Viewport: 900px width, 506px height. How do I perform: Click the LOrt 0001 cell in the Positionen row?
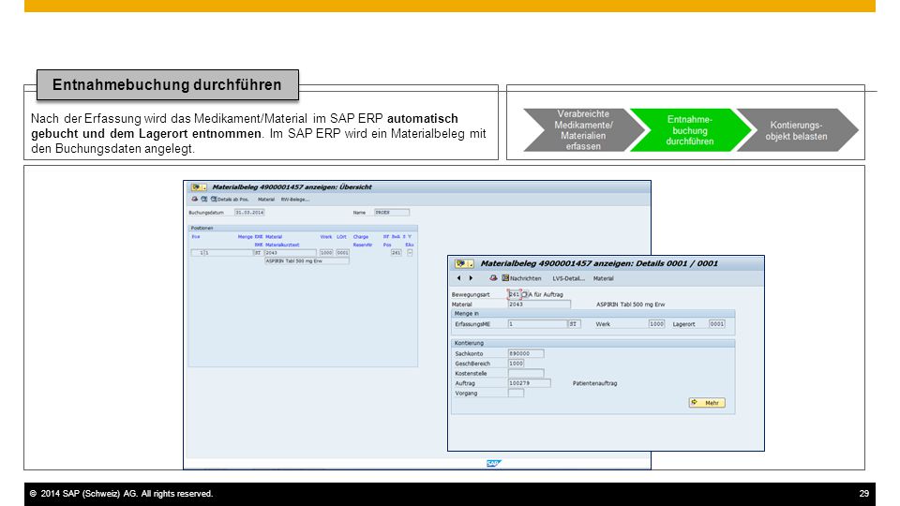pyautogui.click(x=343, y=252)
